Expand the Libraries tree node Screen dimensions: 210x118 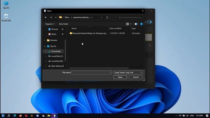pyautogui.click(x=45, y=40)
